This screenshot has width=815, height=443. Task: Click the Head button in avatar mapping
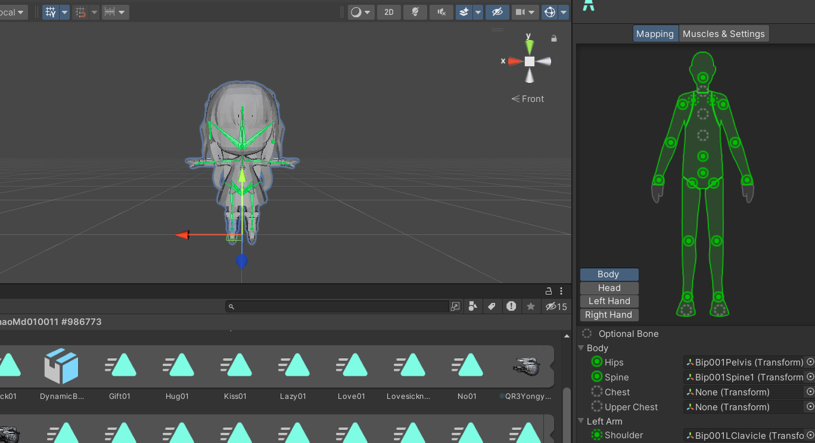pos(609,288)
